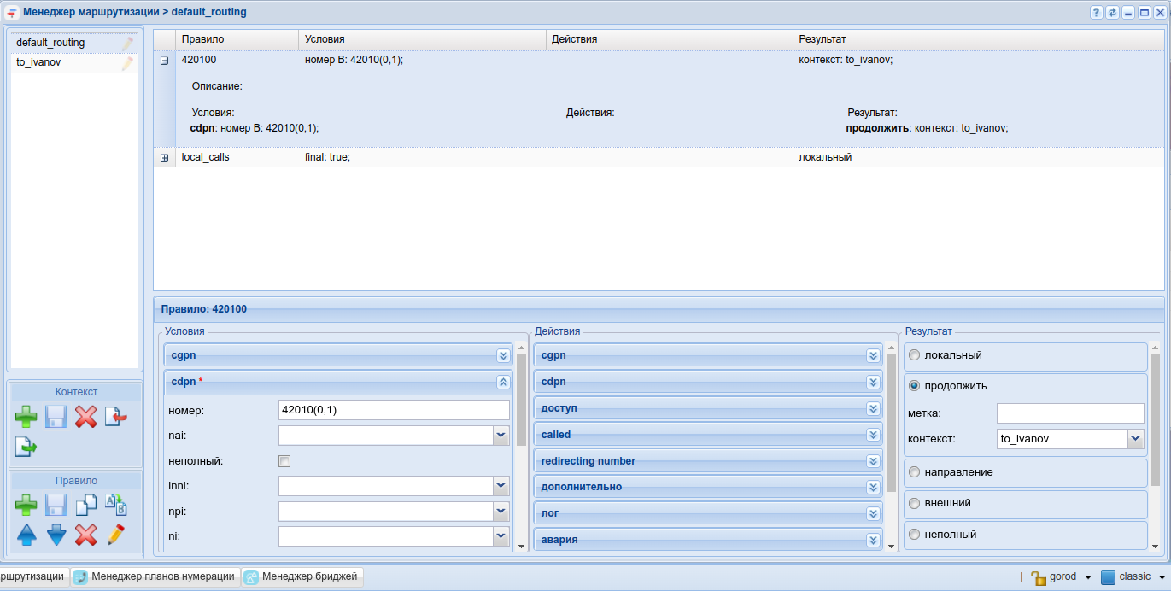Click the rule edit pencil icon

pyautogui.click(x=115, y=535)
